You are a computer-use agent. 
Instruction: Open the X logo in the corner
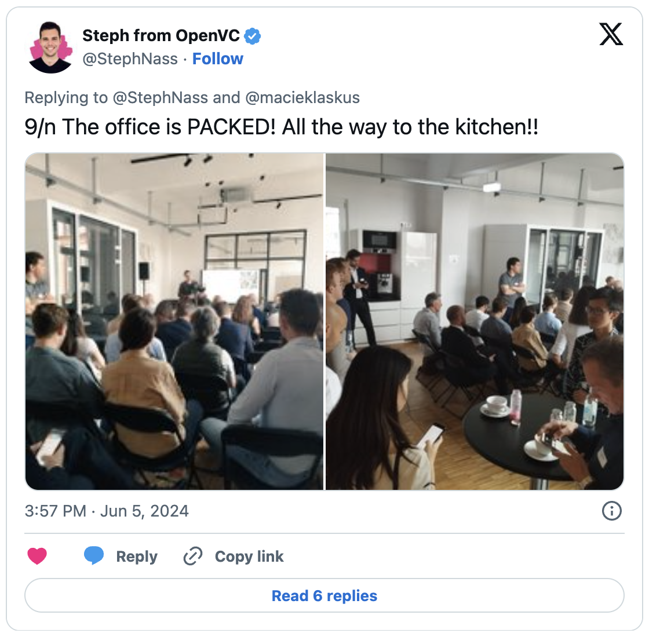point(611,34)
